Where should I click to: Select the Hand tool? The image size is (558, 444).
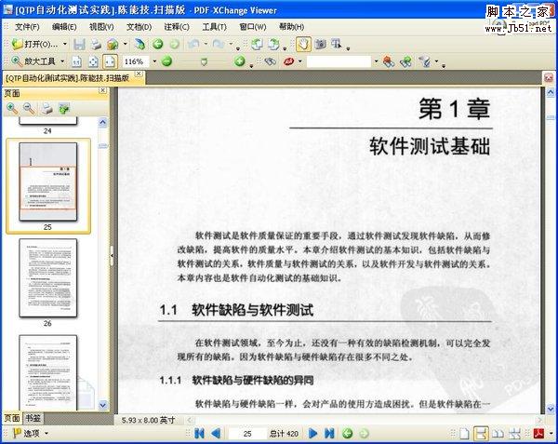(x=303, y=44)
